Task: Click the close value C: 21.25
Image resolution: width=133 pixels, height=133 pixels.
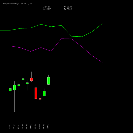Action: (x=47, y=7)
